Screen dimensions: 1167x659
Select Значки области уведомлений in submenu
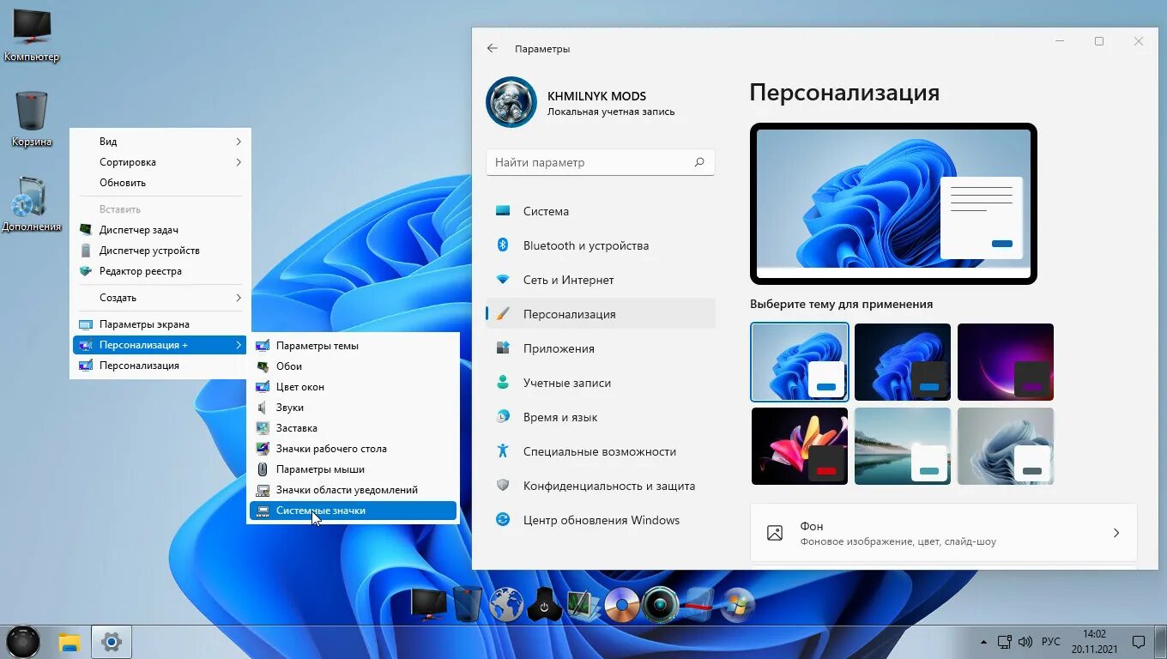pyautogui.click(x=354, y=490)
